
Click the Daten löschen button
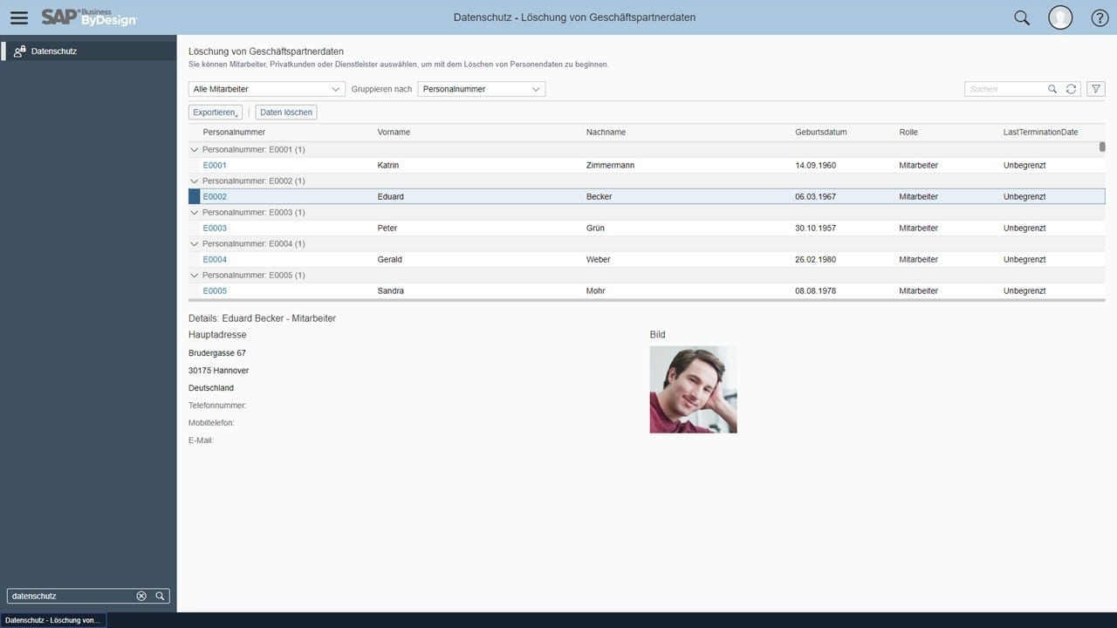point(286,113)
